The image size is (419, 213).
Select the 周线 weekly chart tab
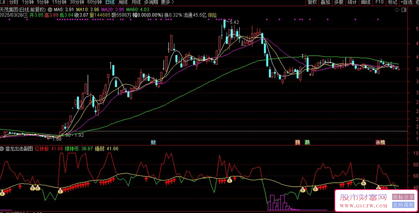(123, 3)
